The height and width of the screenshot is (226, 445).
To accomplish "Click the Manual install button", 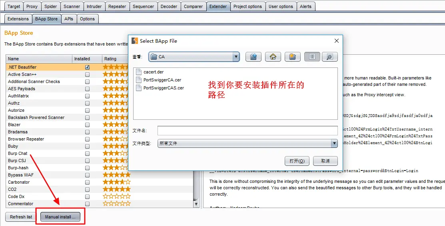I will (60, 217).
